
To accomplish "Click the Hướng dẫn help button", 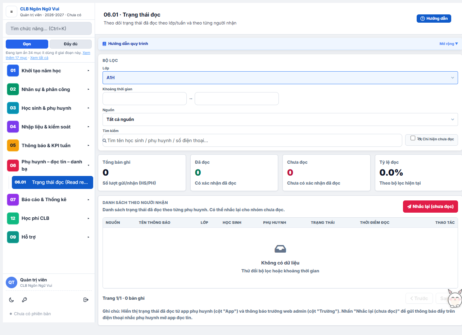I will coord(434,19).
